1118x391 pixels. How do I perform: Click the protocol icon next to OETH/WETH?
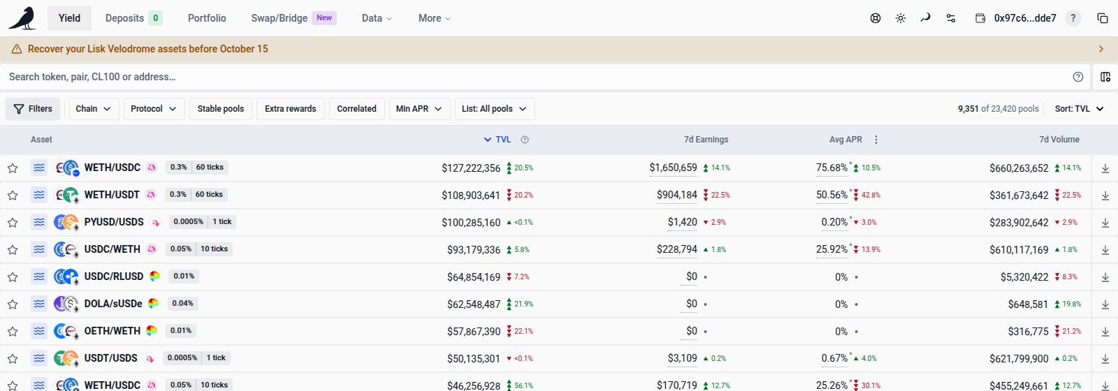tap(152, 331)
